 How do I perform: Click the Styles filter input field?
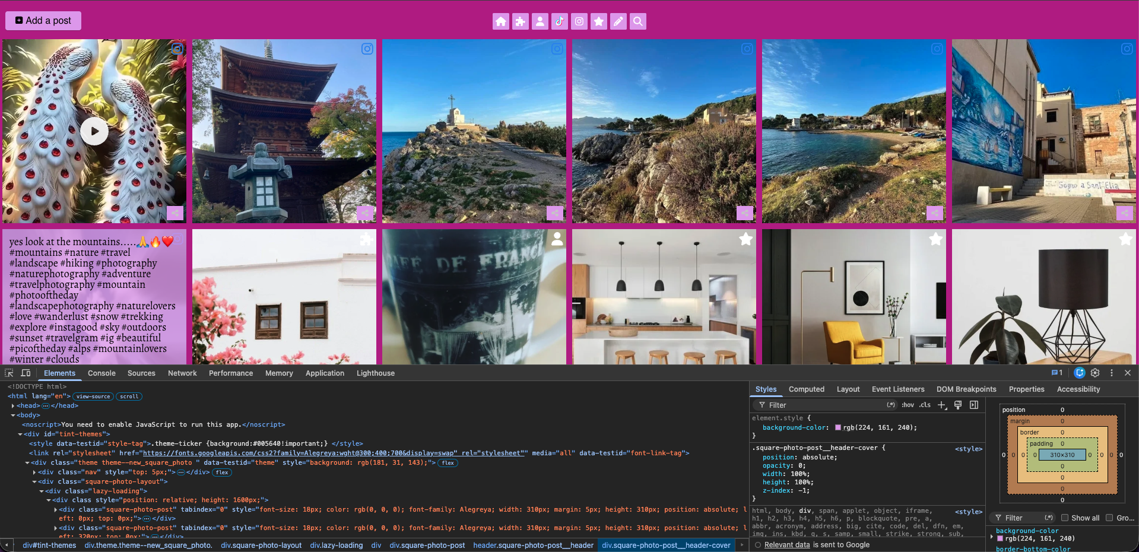pyautogui.click(x=824, y=405)
